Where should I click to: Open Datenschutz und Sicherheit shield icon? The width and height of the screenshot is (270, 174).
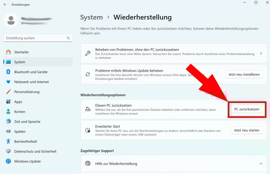point(8,151)
